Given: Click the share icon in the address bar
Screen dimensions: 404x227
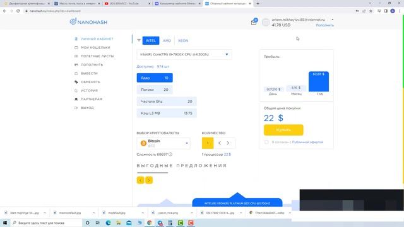Looking at the screenshot, I should click(x=364, y=11).
